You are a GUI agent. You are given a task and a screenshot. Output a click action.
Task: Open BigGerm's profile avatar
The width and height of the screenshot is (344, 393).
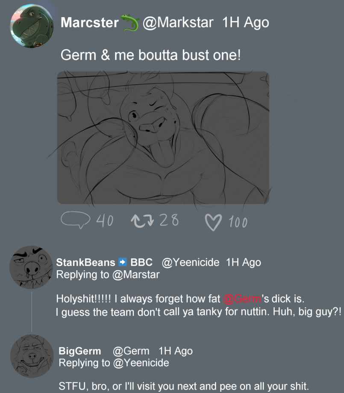point(32,356)
